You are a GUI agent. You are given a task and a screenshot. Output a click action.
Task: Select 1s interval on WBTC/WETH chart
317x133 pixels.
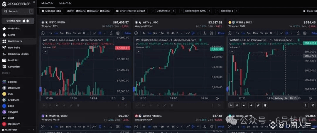pos(50,33)
